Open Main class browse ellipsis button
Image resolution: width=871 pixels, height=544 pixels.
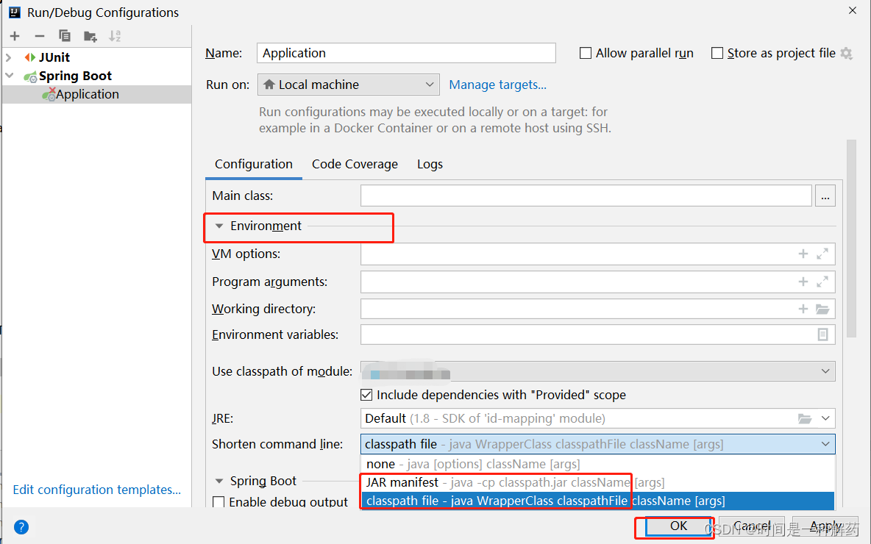point(825,196)
